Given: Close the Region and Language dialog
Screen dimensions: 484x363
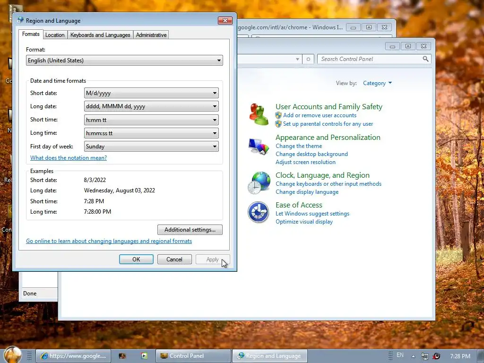Looking at the screenshot, I should pos(225,20).
